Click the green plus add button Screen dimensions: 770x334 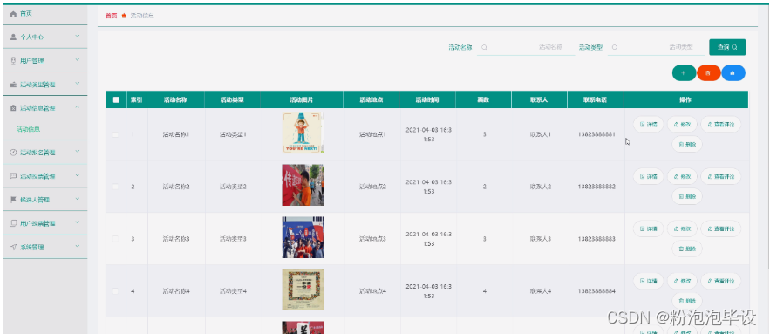(684, 72)
